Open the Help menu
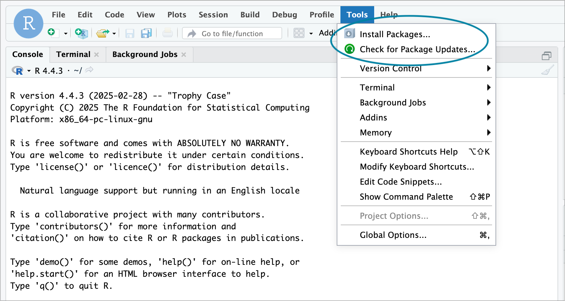This screenshot has width=565, height=301. coord(389,15)
